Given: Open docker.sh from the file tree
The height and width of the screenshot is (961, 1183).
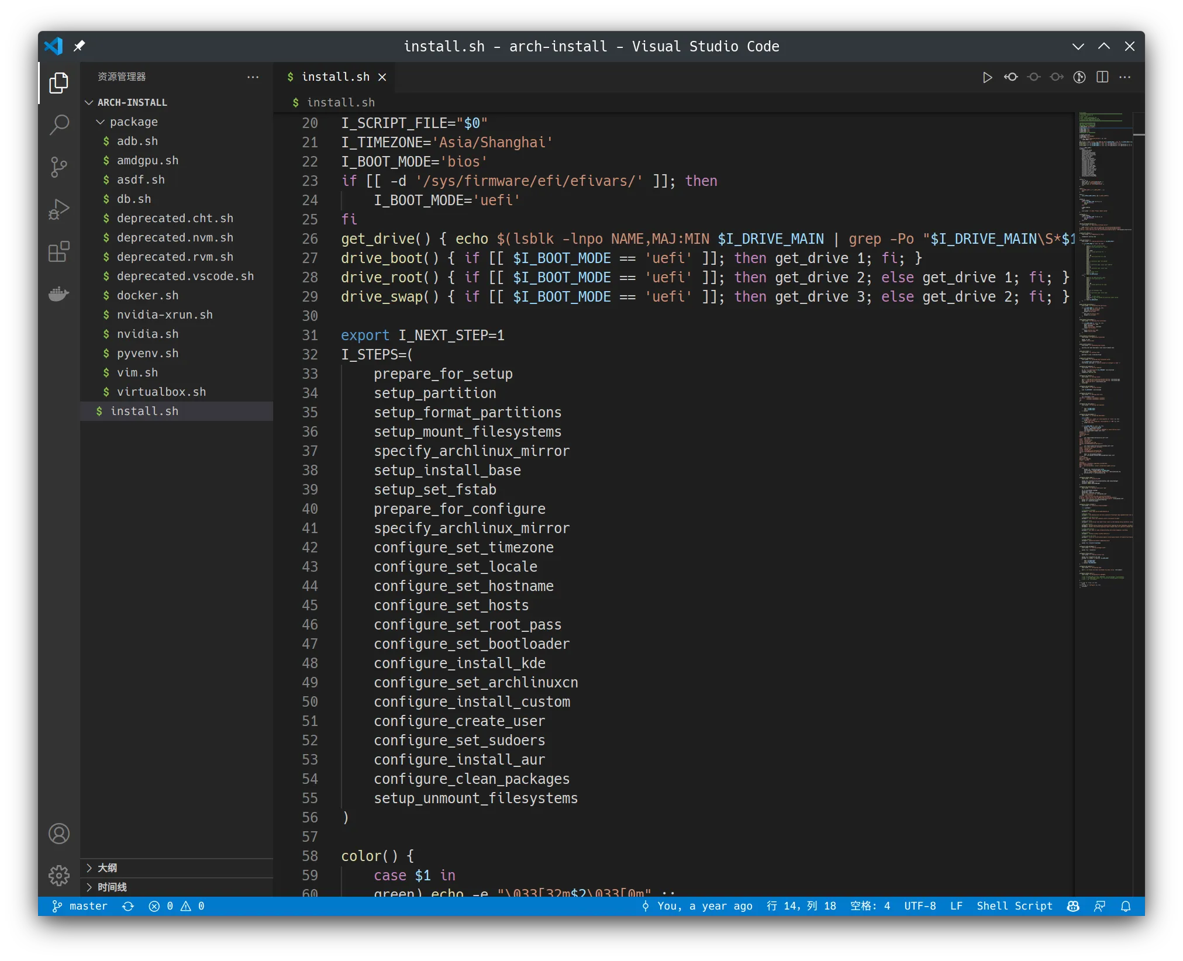Looking at the screenshot, I should tap(147, 295).
